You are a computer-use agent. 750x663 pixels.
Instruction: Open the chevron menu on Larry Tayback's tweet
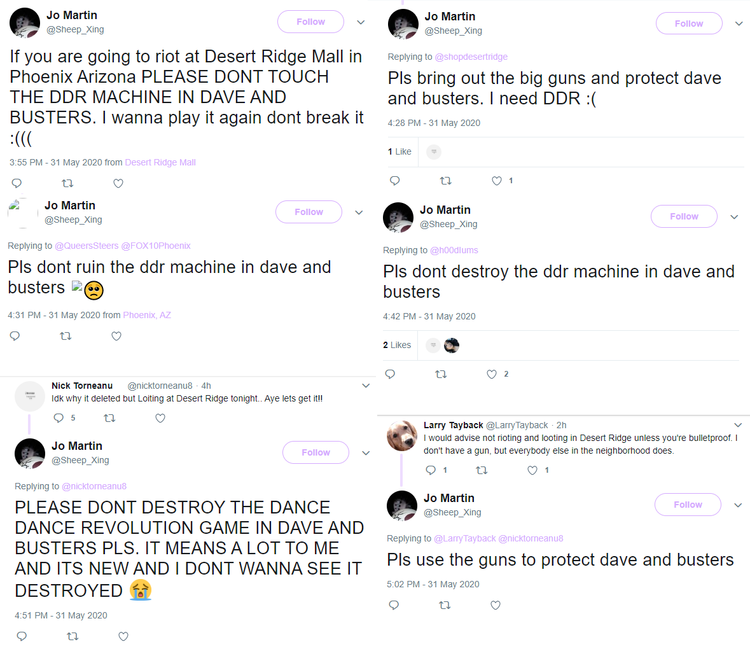click(x=738, y=425)
